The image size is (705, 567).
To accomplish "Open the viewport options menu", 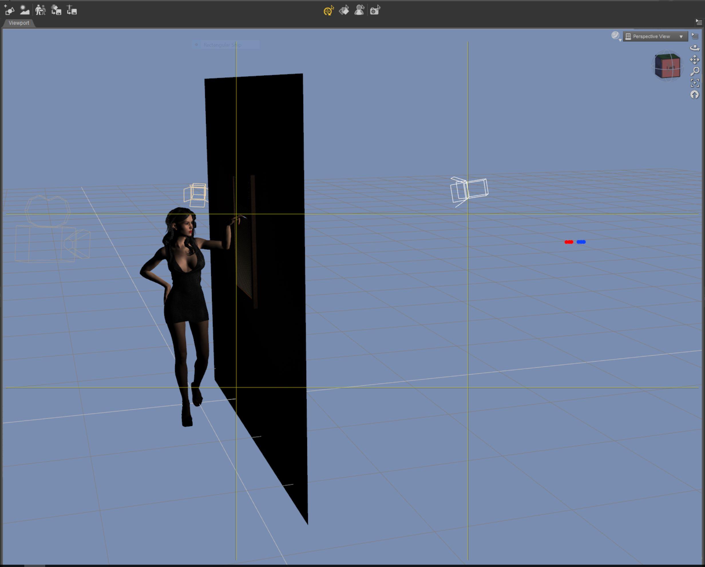I will click(x=695, y=36).
